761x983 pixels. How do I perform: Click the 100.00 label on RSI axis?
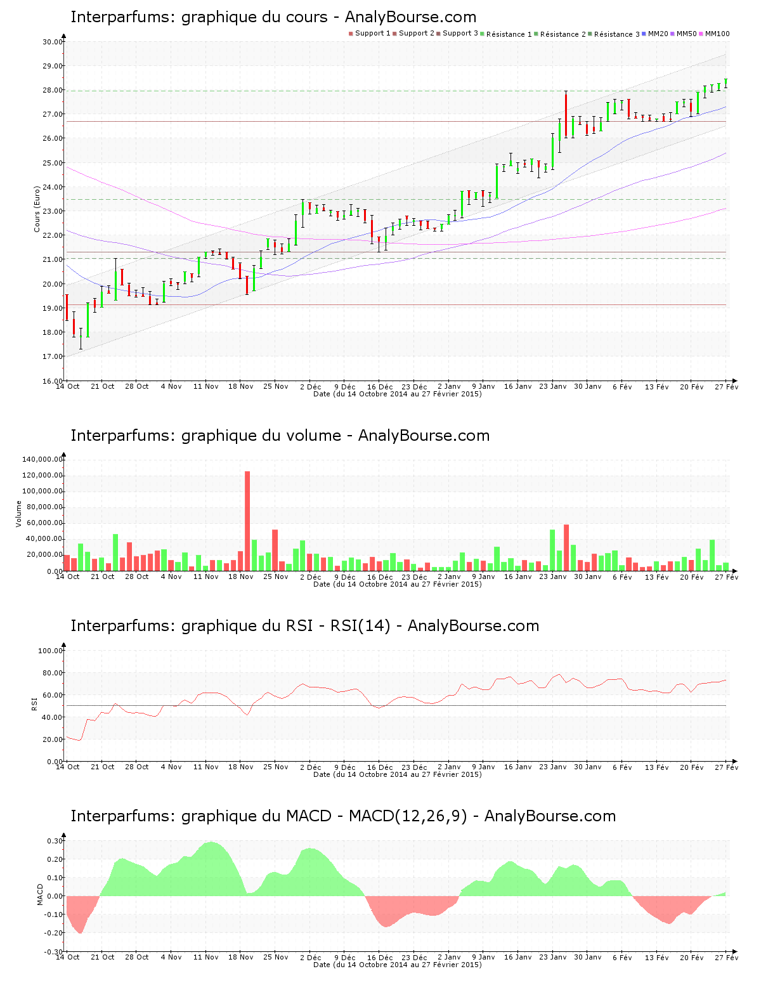51,651
